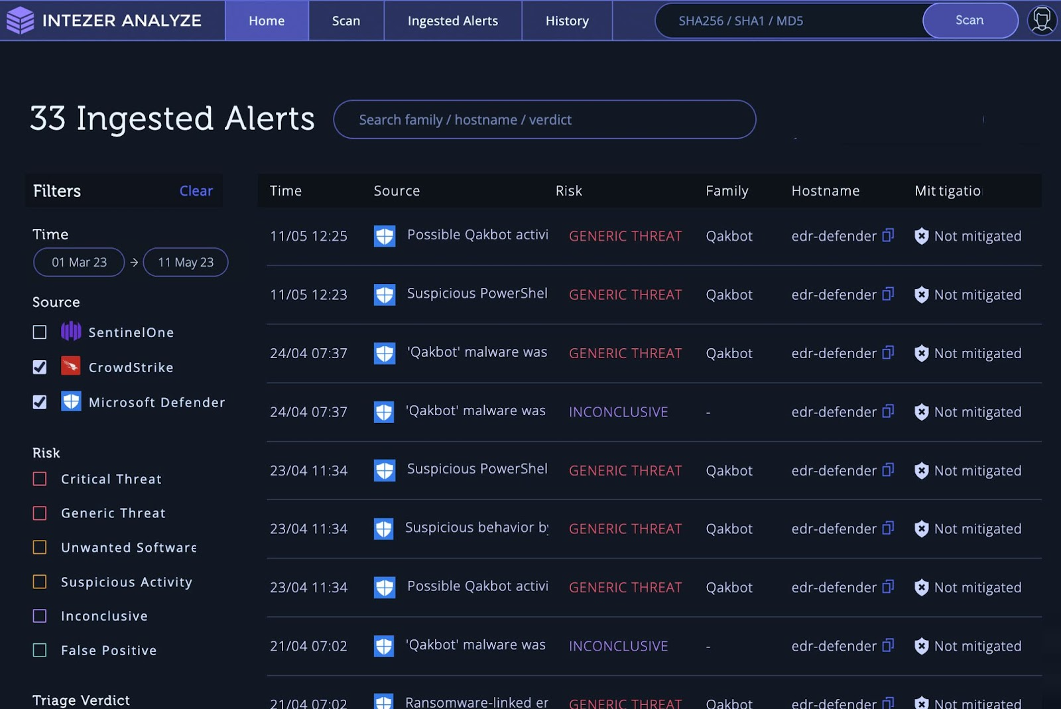Click the Intezer Analyze logo icon
The height and width of the screenshot is (709, 1061).
pyautogui.click(x=20, y=21)
